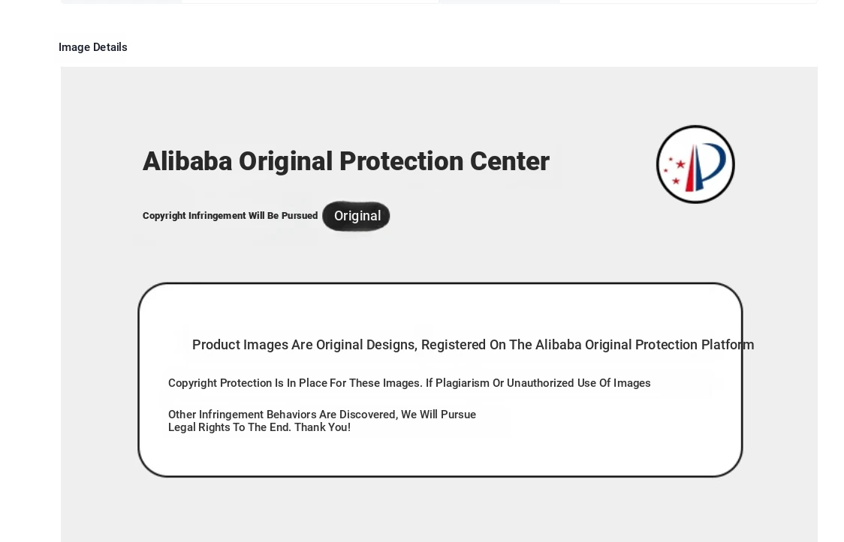Click the red stars inside the logo
Screen dimensions: 844x542
coord(674,169)
